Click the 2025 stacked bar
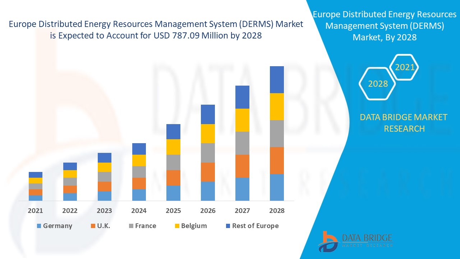 coord(174,162)
